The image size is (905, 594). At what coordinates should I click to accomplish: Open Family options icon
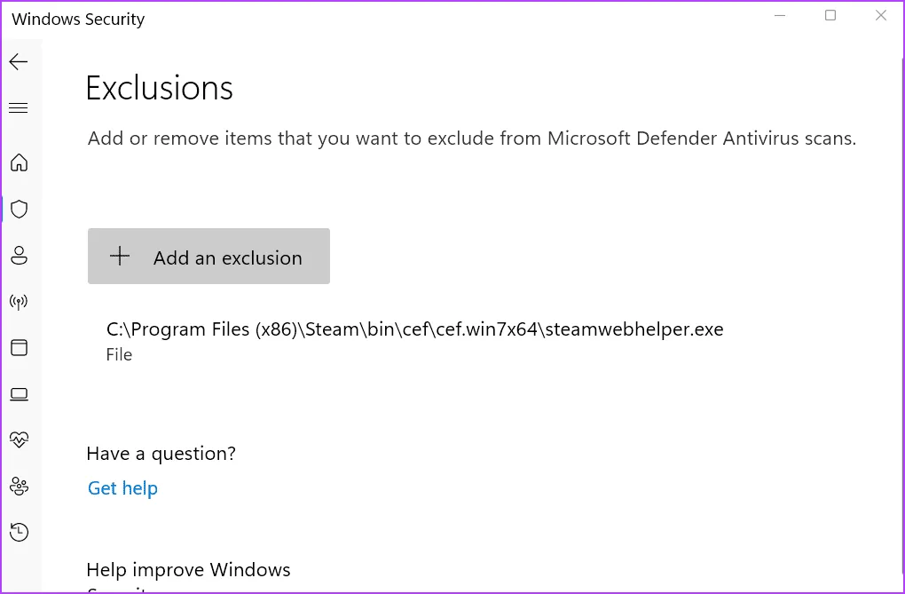coord(19,486)
